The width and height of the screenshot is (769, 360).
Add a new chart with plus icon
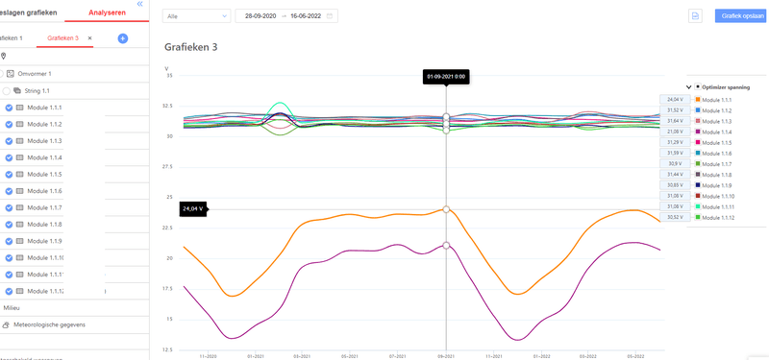pyautogui.click(x=123, y=38)
